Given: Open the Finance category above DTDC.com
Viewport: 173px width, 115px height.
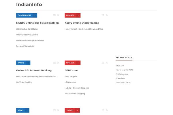Looking at the screenshot, I should 72,63.
